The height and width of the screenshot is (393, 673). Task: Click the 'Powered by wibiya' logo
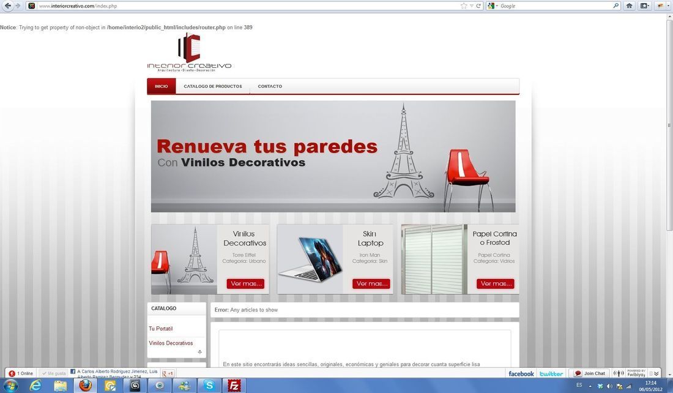[636, 373]
